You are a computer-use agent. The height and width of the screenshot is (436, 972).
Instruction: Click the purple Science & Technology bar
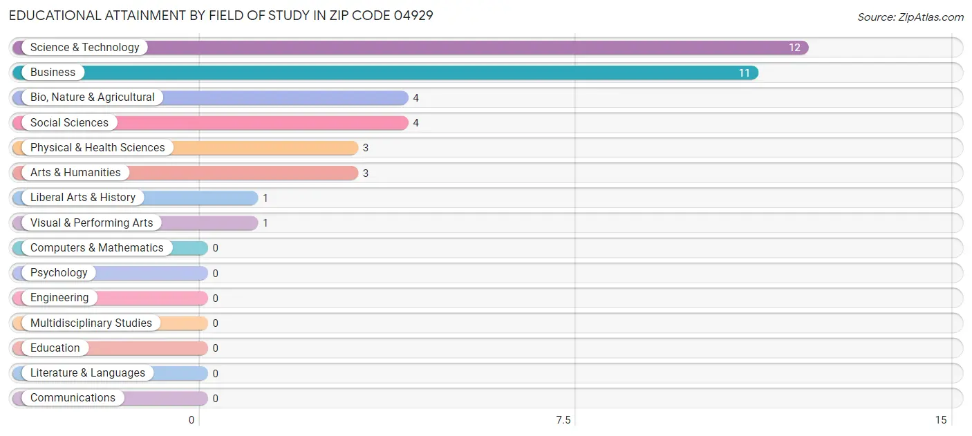click(x=411, y=48)
